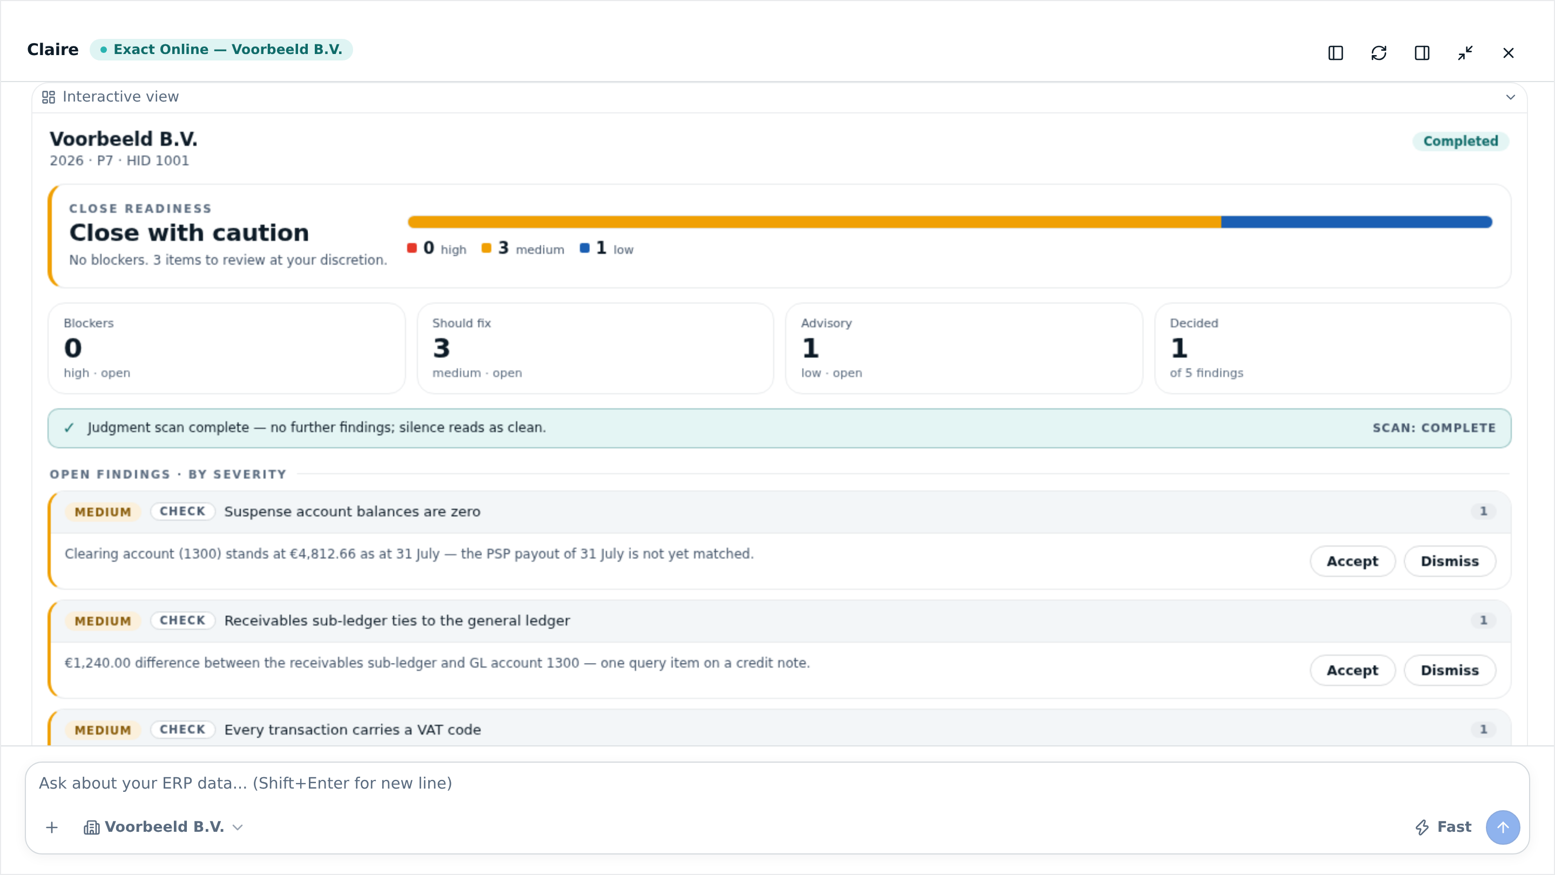Click the blue low severity legend swatch
This screenshot has width=1555, height=875.
584,248
